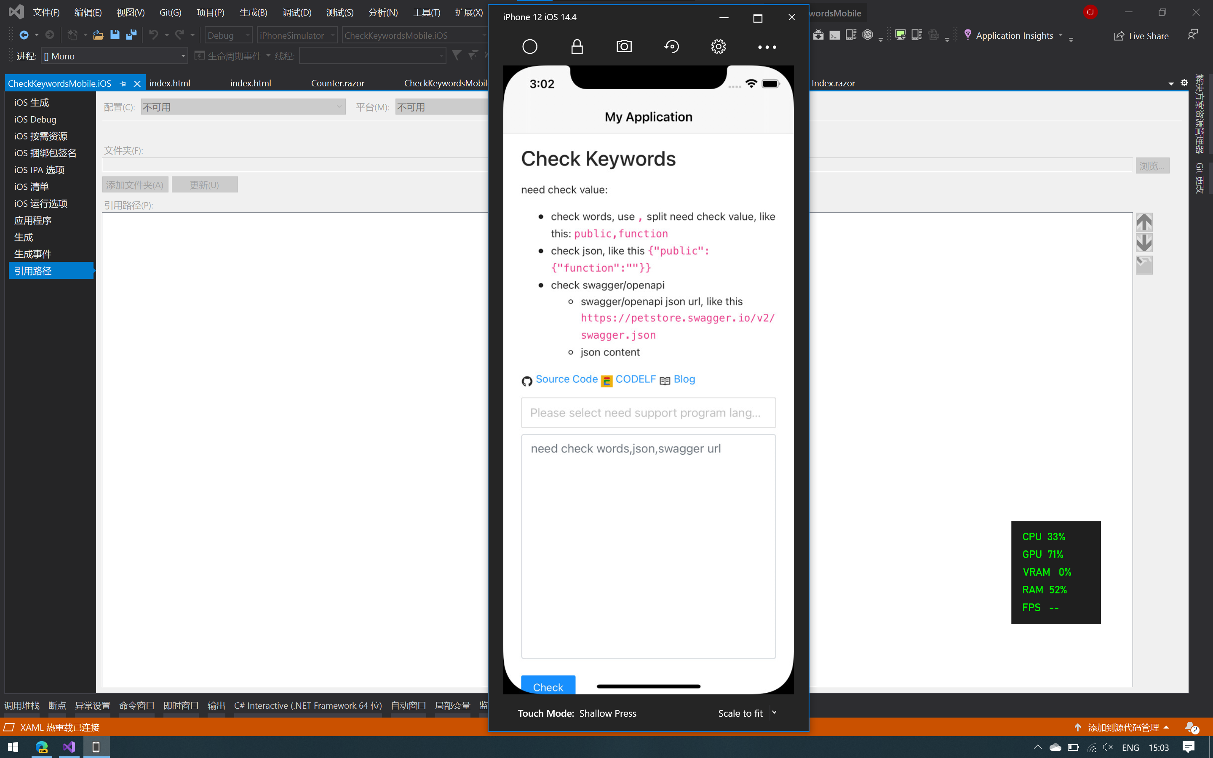Select the program language dropdown field
1213x758 pixels.
(648, 412)
